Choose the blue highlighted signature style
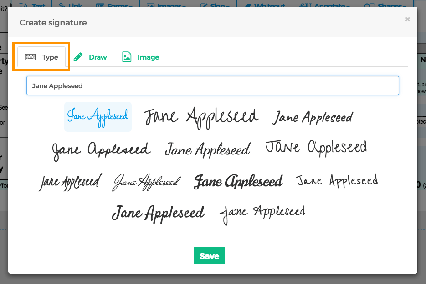Screen dimensions: 426x284 98,116
